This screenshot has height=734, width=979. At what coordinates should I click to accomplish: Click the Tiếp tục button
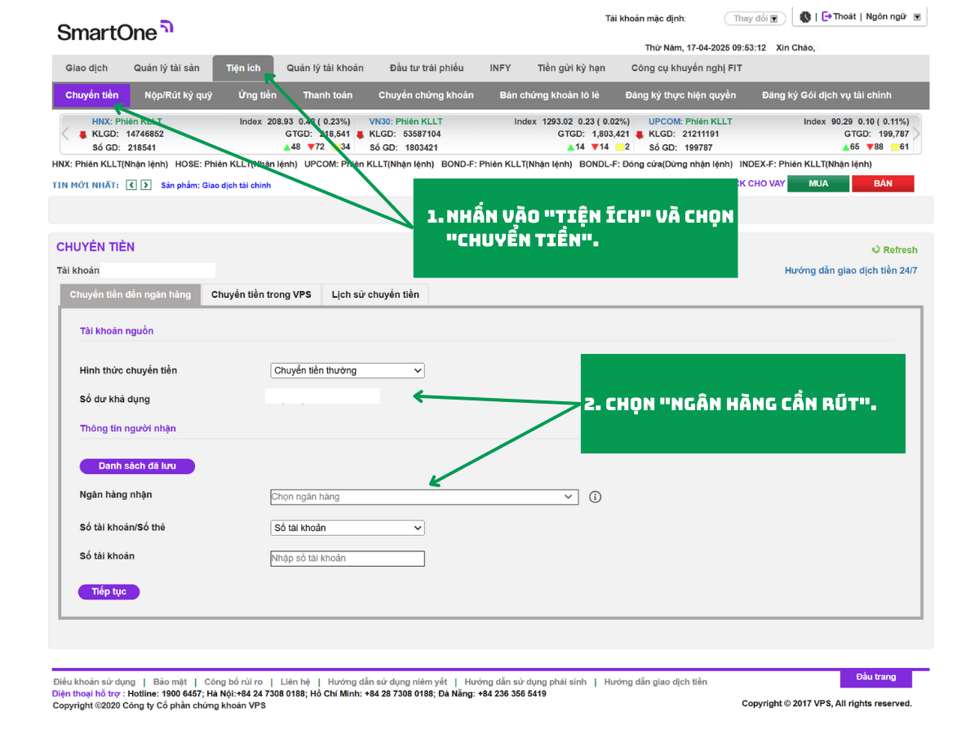[109, 591]
